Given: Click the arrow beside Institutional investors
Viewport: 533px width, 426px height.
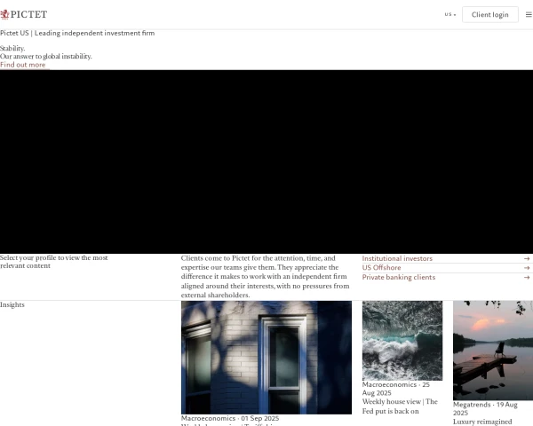Looking at the screenshot, I should tap(527, 259).
